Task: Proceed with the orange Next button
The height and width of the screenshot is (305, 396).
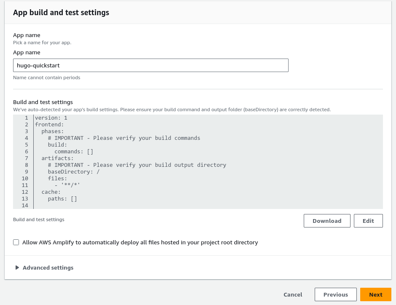Action: point(375,294)
